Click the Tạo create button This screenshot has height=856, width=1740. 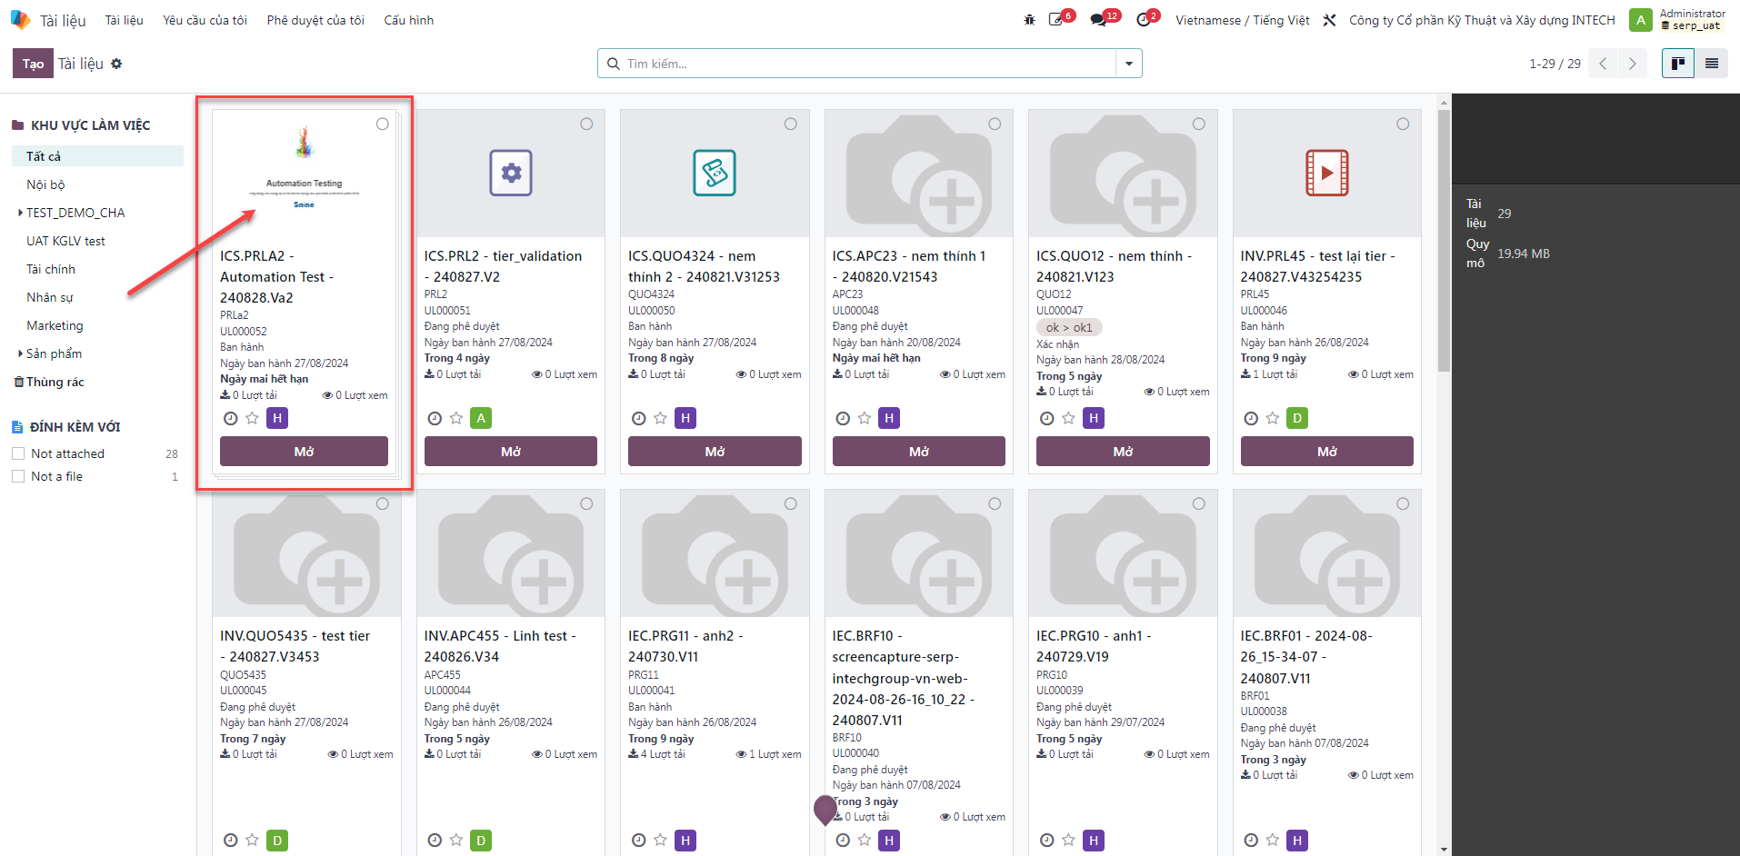[33, 64]
